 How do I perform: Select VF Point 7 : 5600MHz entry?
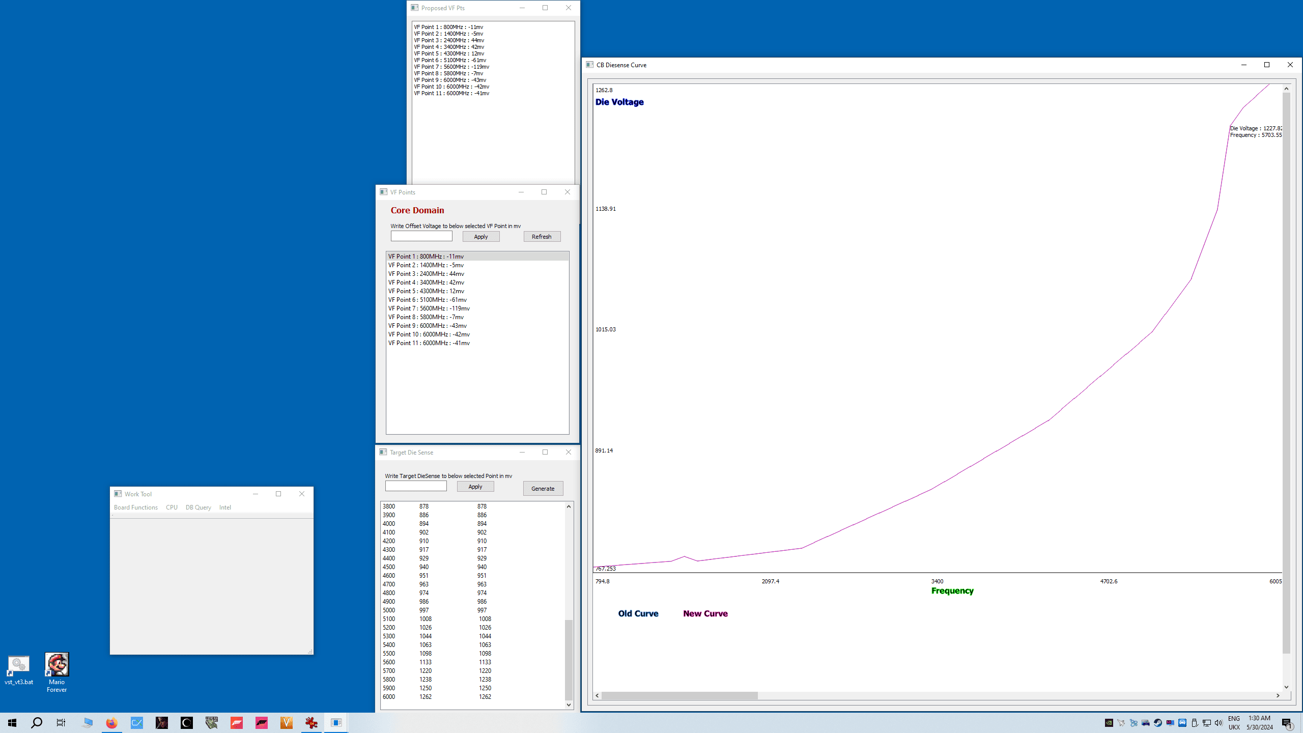point(429,308)
